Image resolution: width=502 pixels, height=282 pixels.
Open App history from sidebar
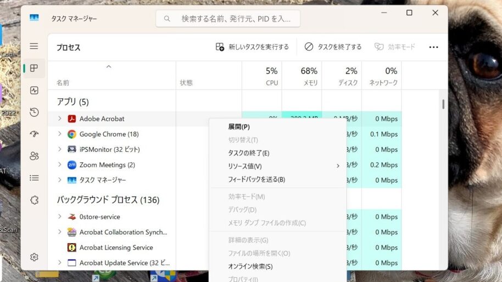(34, 112)
